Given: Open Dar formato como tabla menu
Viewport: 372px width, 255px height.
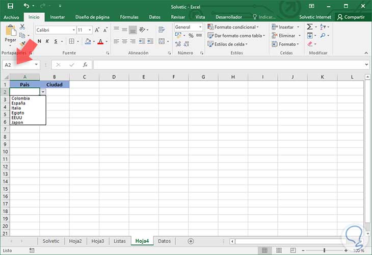Looking at the screenshot, I should (x=236, y=36).
